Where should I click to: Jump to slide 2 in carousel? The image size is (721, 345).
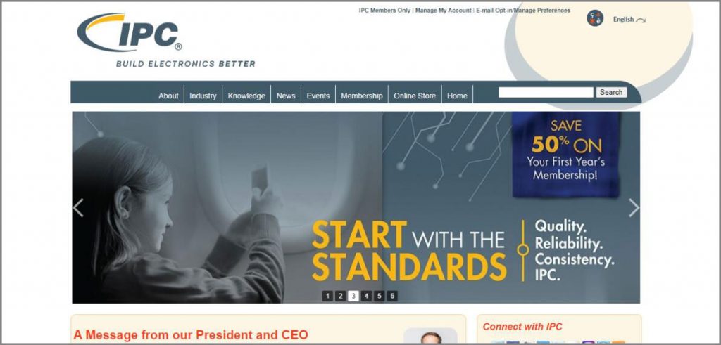(340, 296)
